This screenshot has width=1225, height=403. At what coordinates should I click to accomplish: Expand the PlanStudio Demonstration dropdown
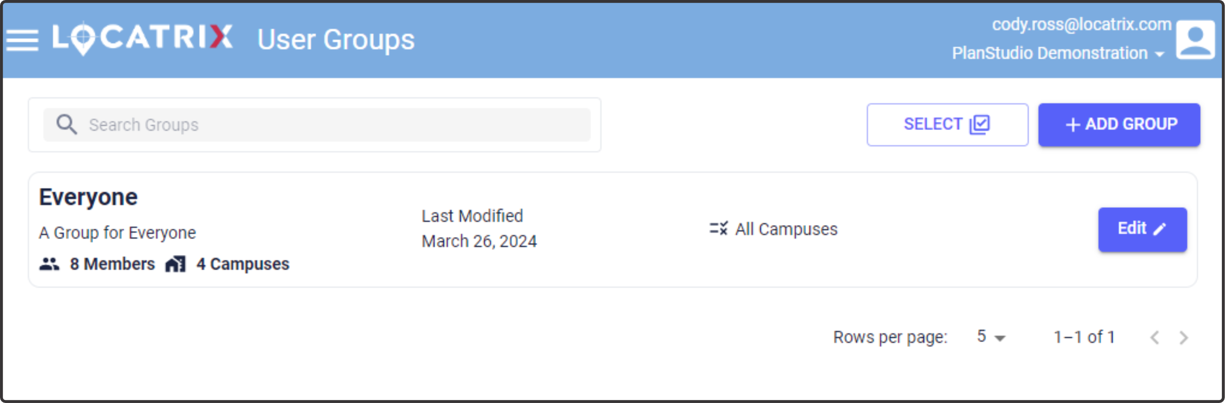tap(1058, 53)
